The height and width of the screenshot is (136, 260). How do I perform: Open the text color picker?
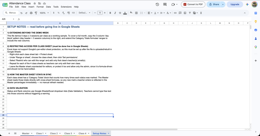coord(125,13)
